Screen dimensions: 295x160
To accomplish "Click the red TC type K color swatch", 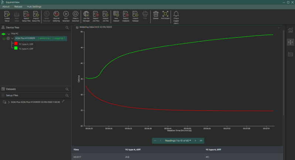I will pyautogui.click(x=16, y=44).
